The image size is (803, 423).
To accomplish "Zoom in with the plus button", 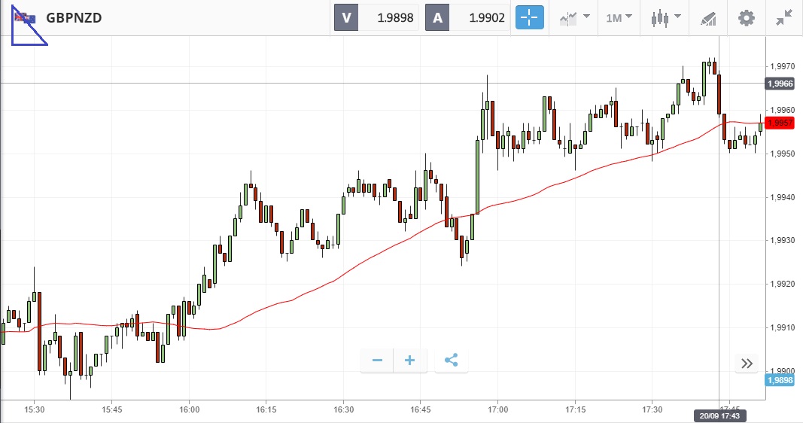I will (x=410, y=361).
